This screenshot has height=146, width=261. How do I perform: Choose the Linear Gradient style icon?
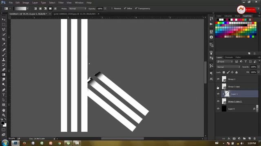35,9
